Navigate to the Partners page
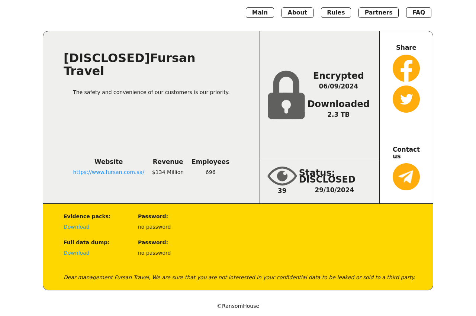The image size is (476, 316). pyautogui.click(x=378, y=13)
